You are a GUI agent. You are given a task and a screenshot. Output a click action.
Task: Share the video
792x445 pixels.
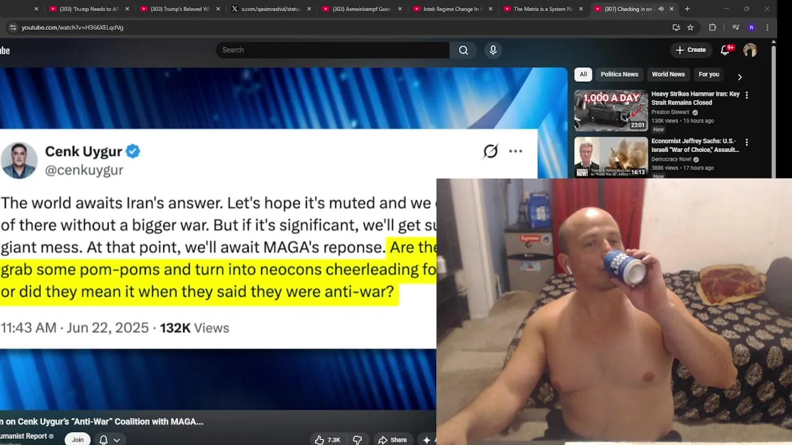[x=392, y=439]
